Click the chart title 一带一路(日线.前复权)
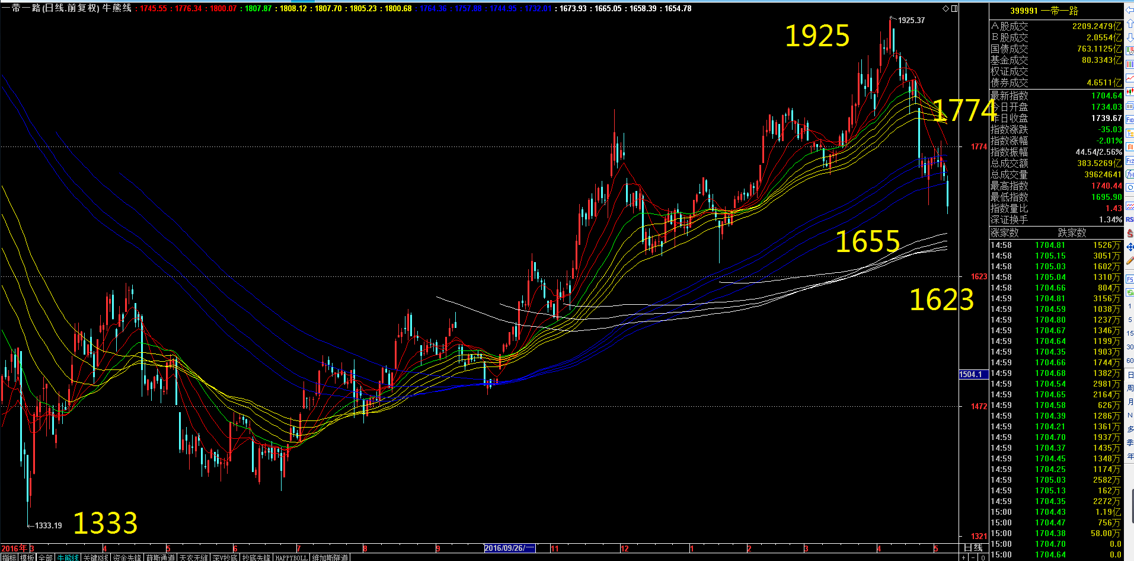Screen dimensions: 1134x561 click(x=50, y=8)
